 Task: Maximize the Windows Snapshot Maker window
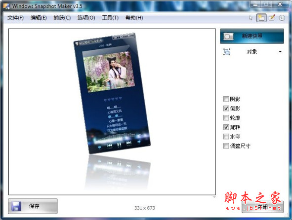coord(266,4)
